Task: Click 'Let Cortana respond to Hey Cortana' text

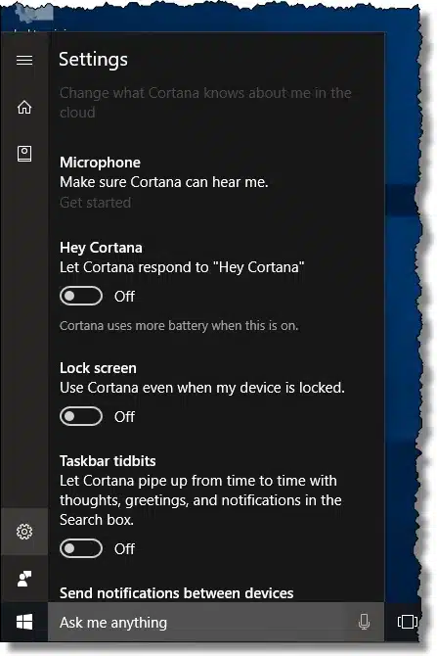Action: [x=182, y=267]
